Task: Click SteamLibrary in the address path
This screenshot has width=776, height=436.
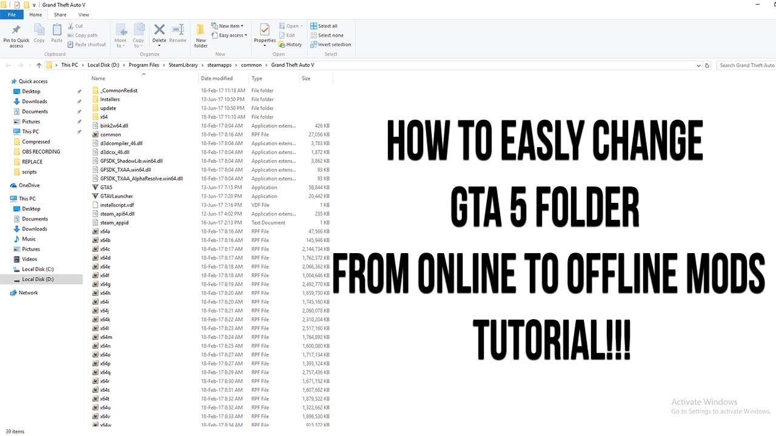Action: tap(183, 65)
